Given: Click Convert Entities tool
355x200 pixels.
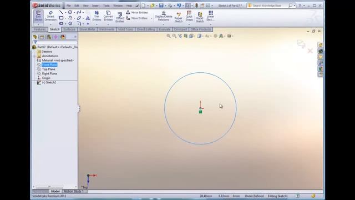Looking at the screenshot, I should pos(108,16).
